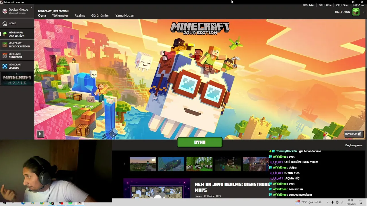
Task: Click the Disastrous Maps news image
Action: pyautogui.click(x=157, y=188)
